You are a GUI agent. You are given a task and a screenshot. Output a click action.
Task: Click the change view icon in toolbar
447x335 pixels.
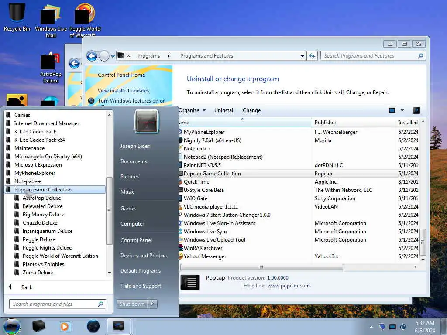[x=392, y=110]
